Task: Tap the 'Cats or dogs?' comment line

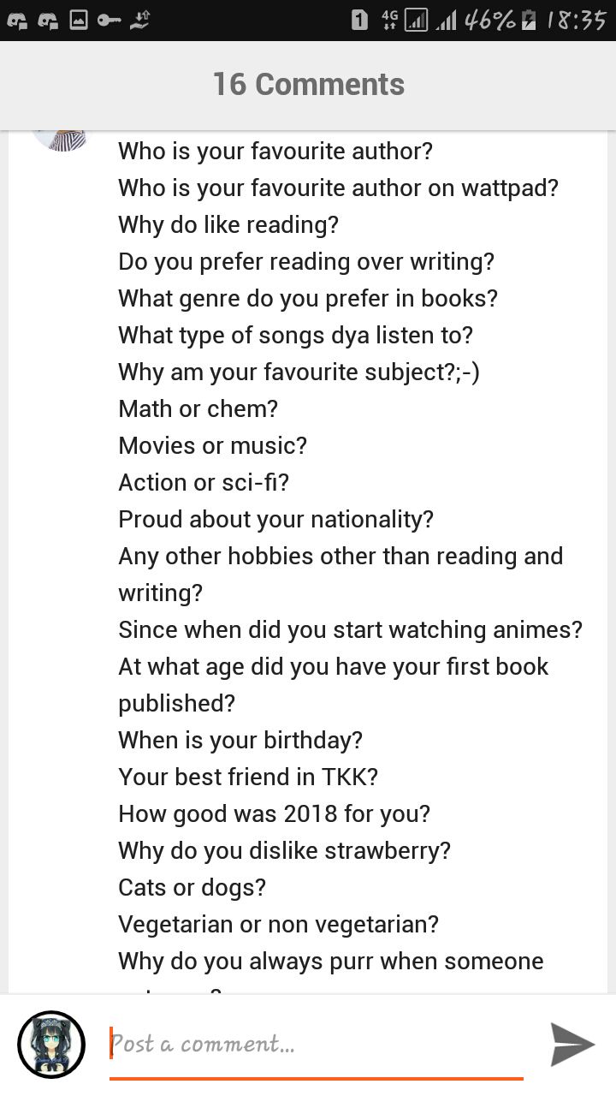Action: click(192, 888)
